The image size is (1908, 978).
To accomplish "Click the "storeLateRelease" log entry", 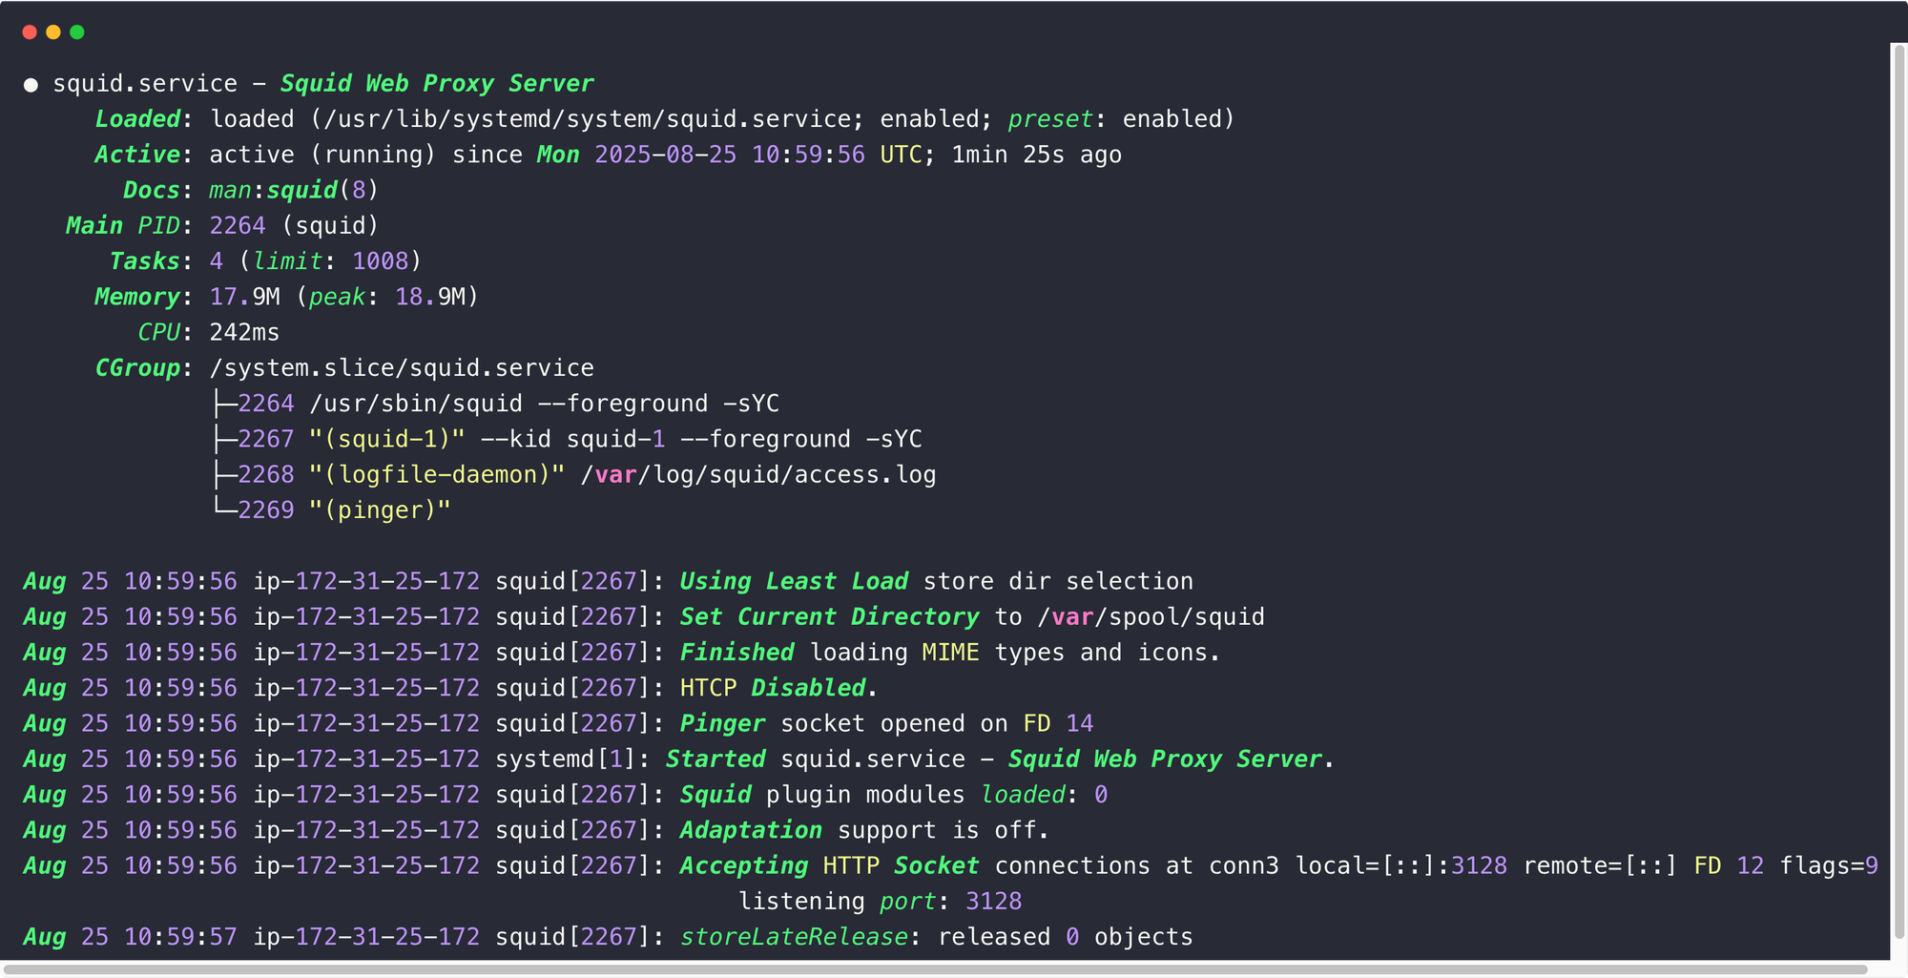I will click(794, 937).
